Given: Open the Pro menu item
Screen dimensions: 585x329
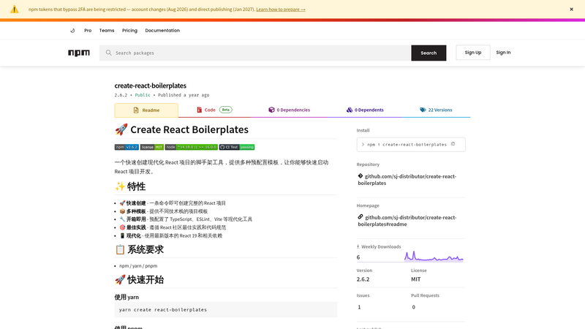Looking at the screenshot, I should click(88, 31).
